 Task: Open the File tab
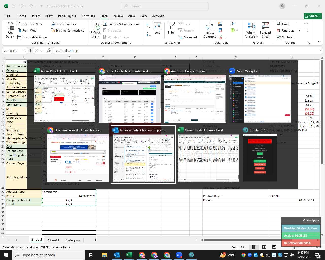(8, 16)
